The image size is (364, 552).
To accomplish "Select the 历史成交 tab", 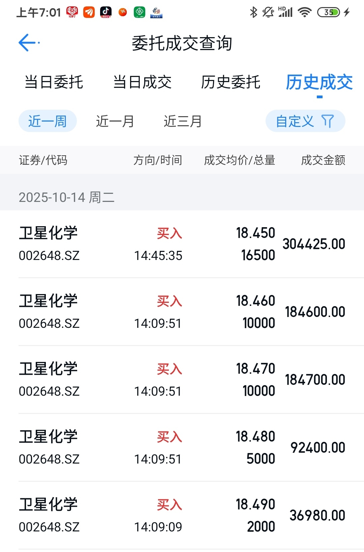I will (x=319, y=82).
